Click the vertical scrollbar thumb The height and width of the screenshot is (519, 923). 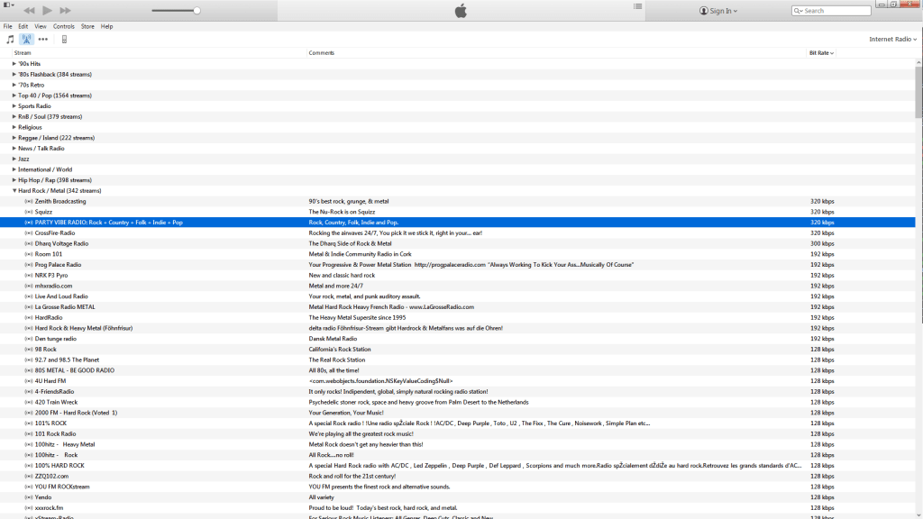918,93
